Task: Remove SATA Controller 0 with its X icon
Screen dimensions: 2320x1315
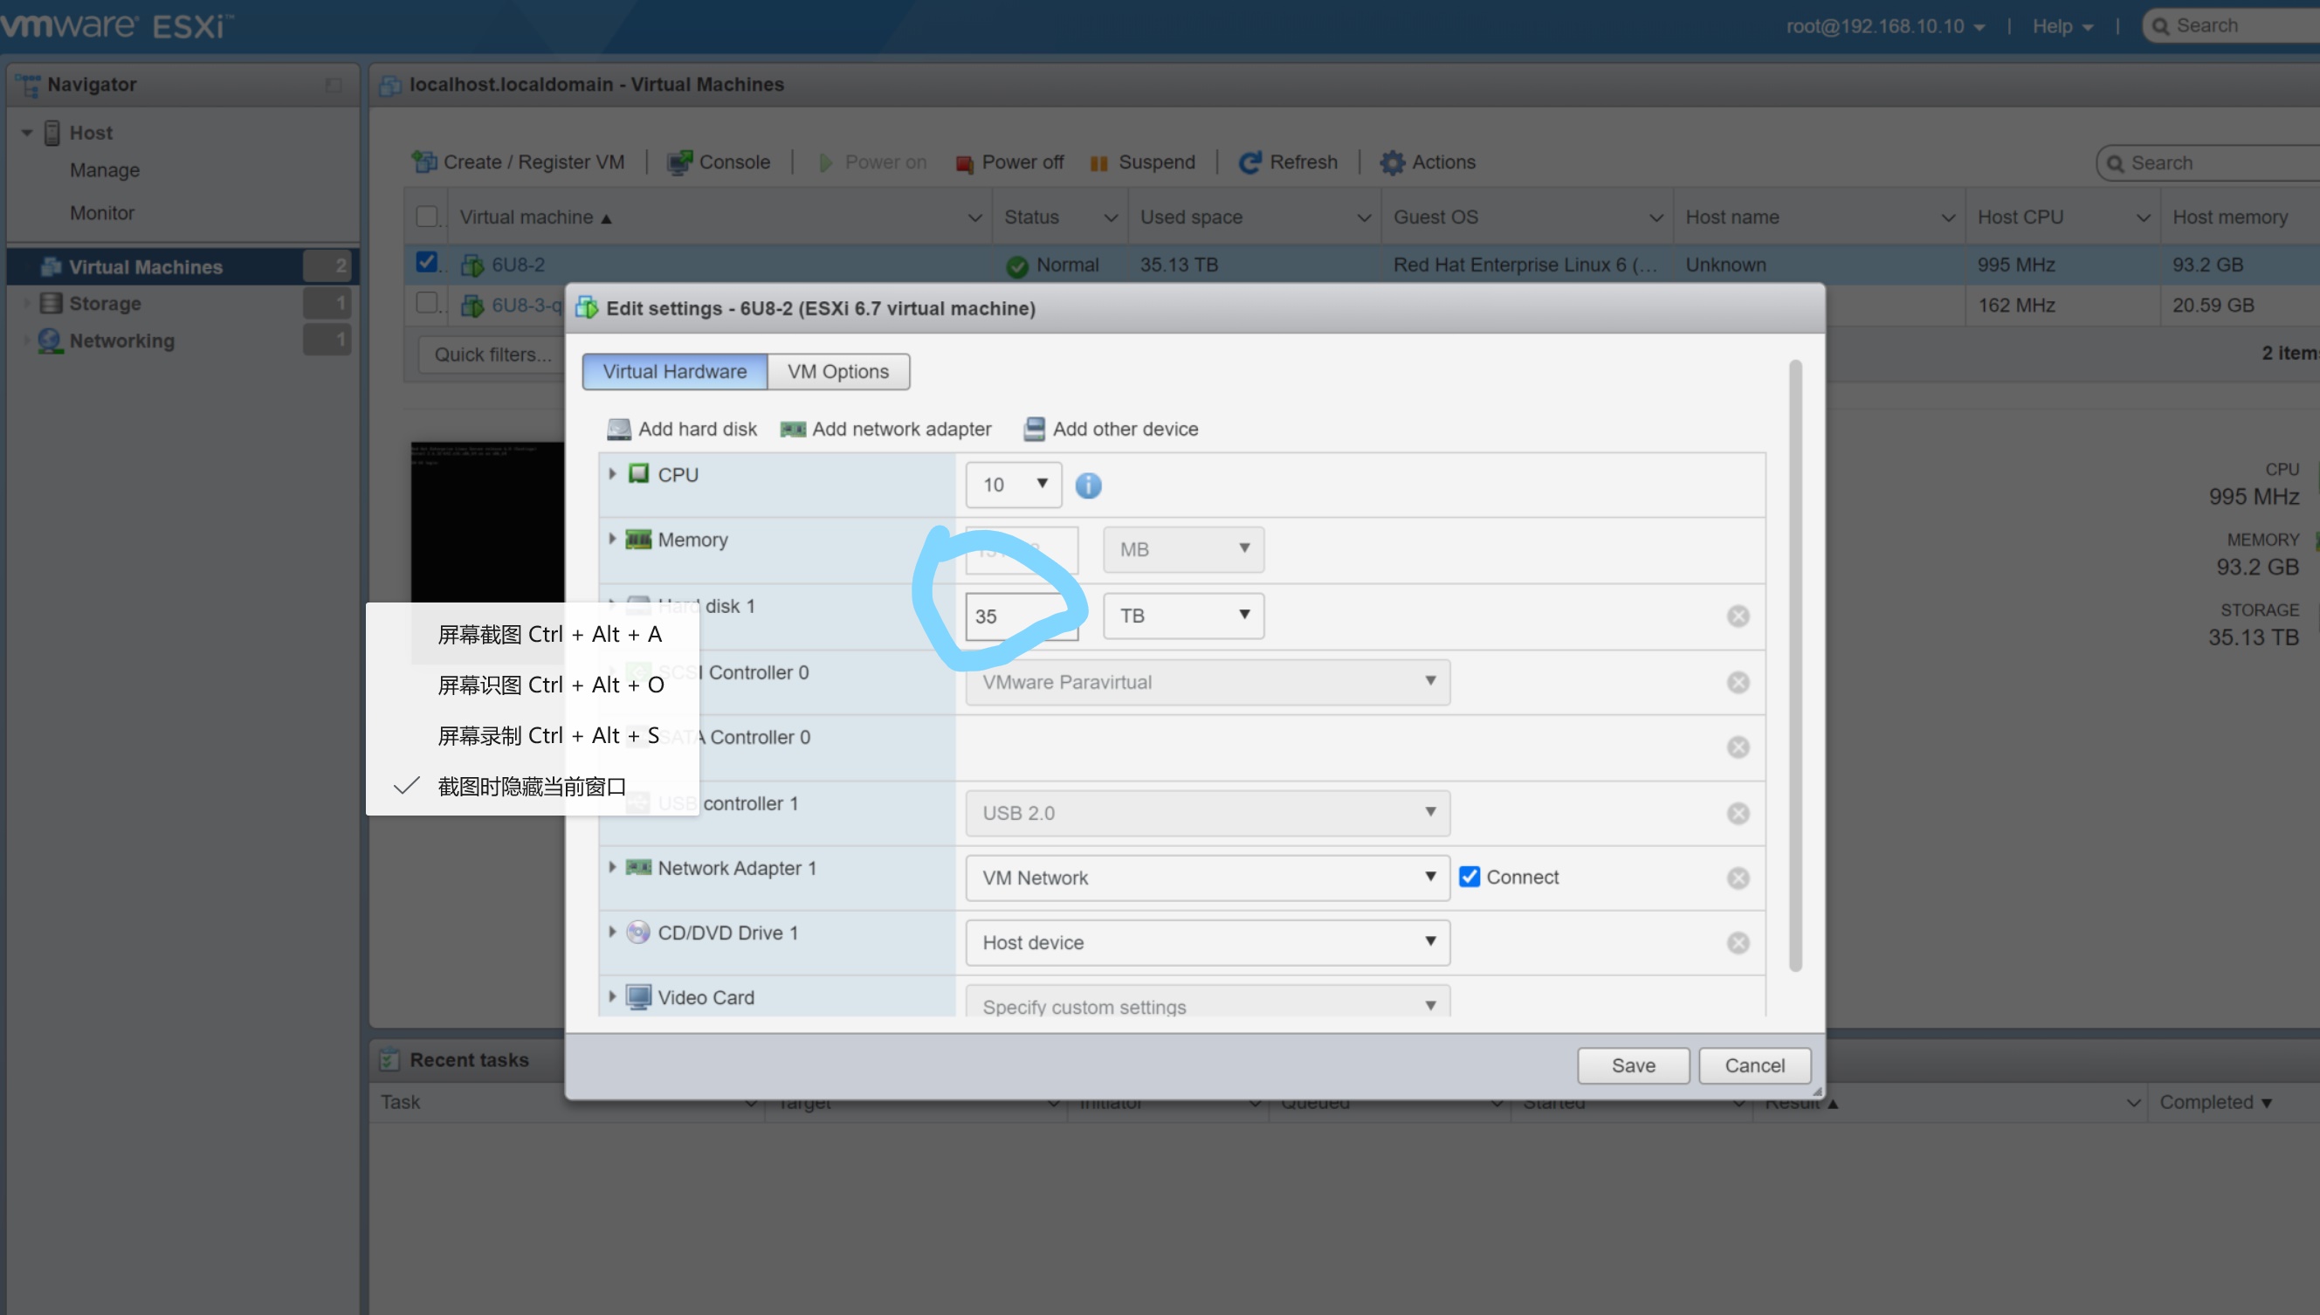Action: point(1738,747)
